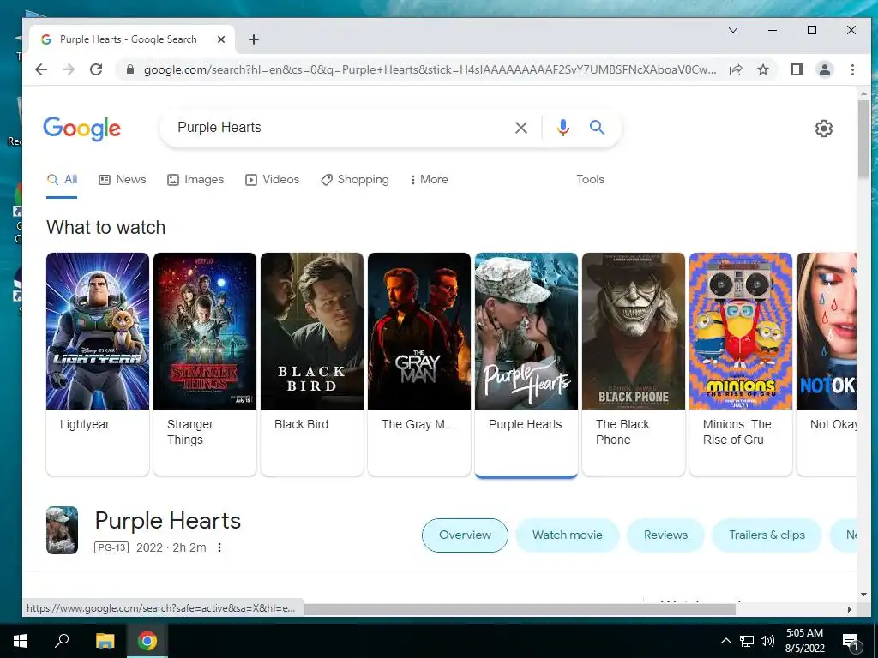Viewport: 878px width, 658px height.
Task: Switch to the Images tab
Action: (x=195, y=180)
